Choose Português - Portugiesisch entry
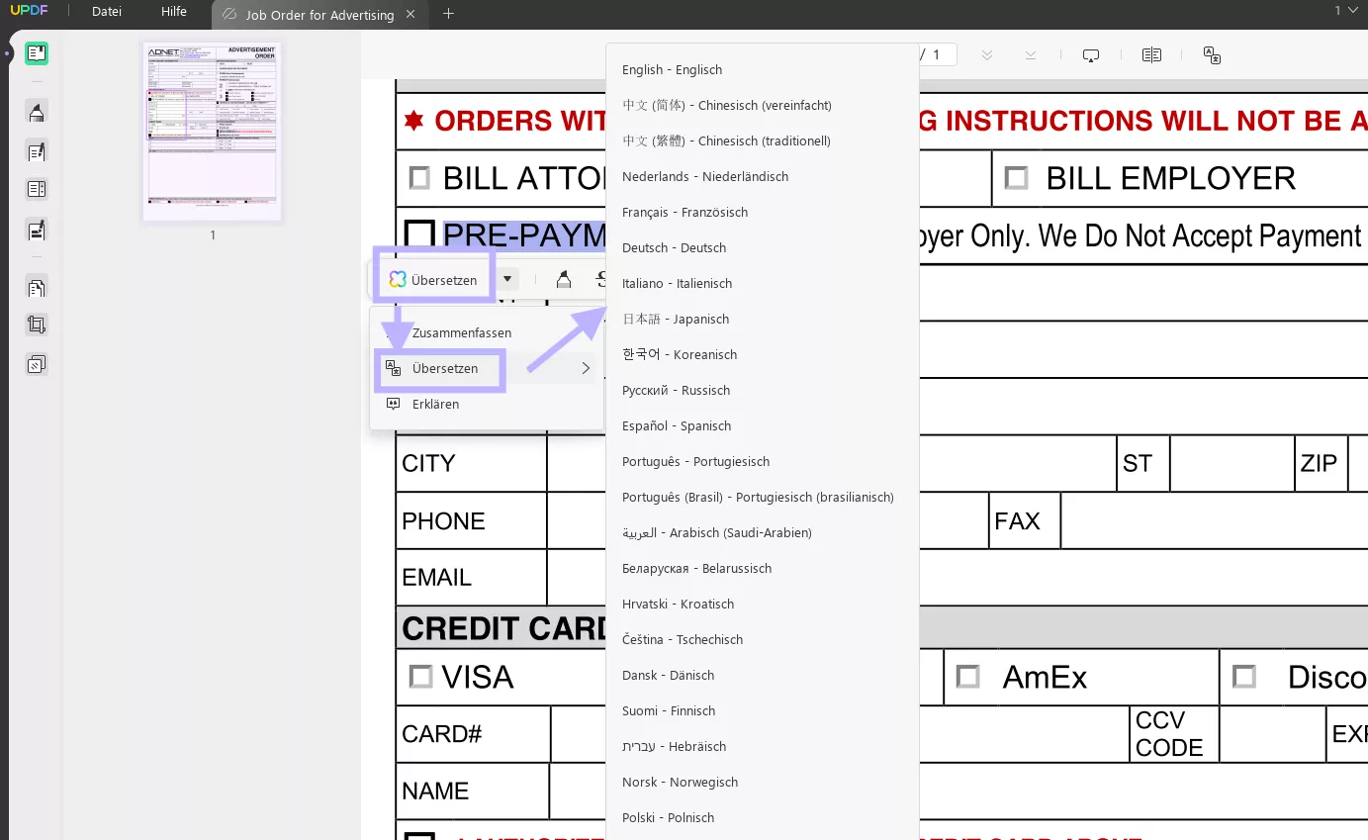 coord(695,462)
